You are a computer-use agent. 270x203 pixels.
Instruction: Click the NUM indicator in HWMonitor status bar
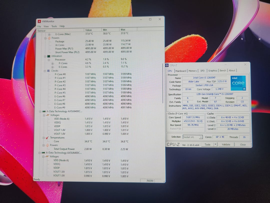click(150, 180)
